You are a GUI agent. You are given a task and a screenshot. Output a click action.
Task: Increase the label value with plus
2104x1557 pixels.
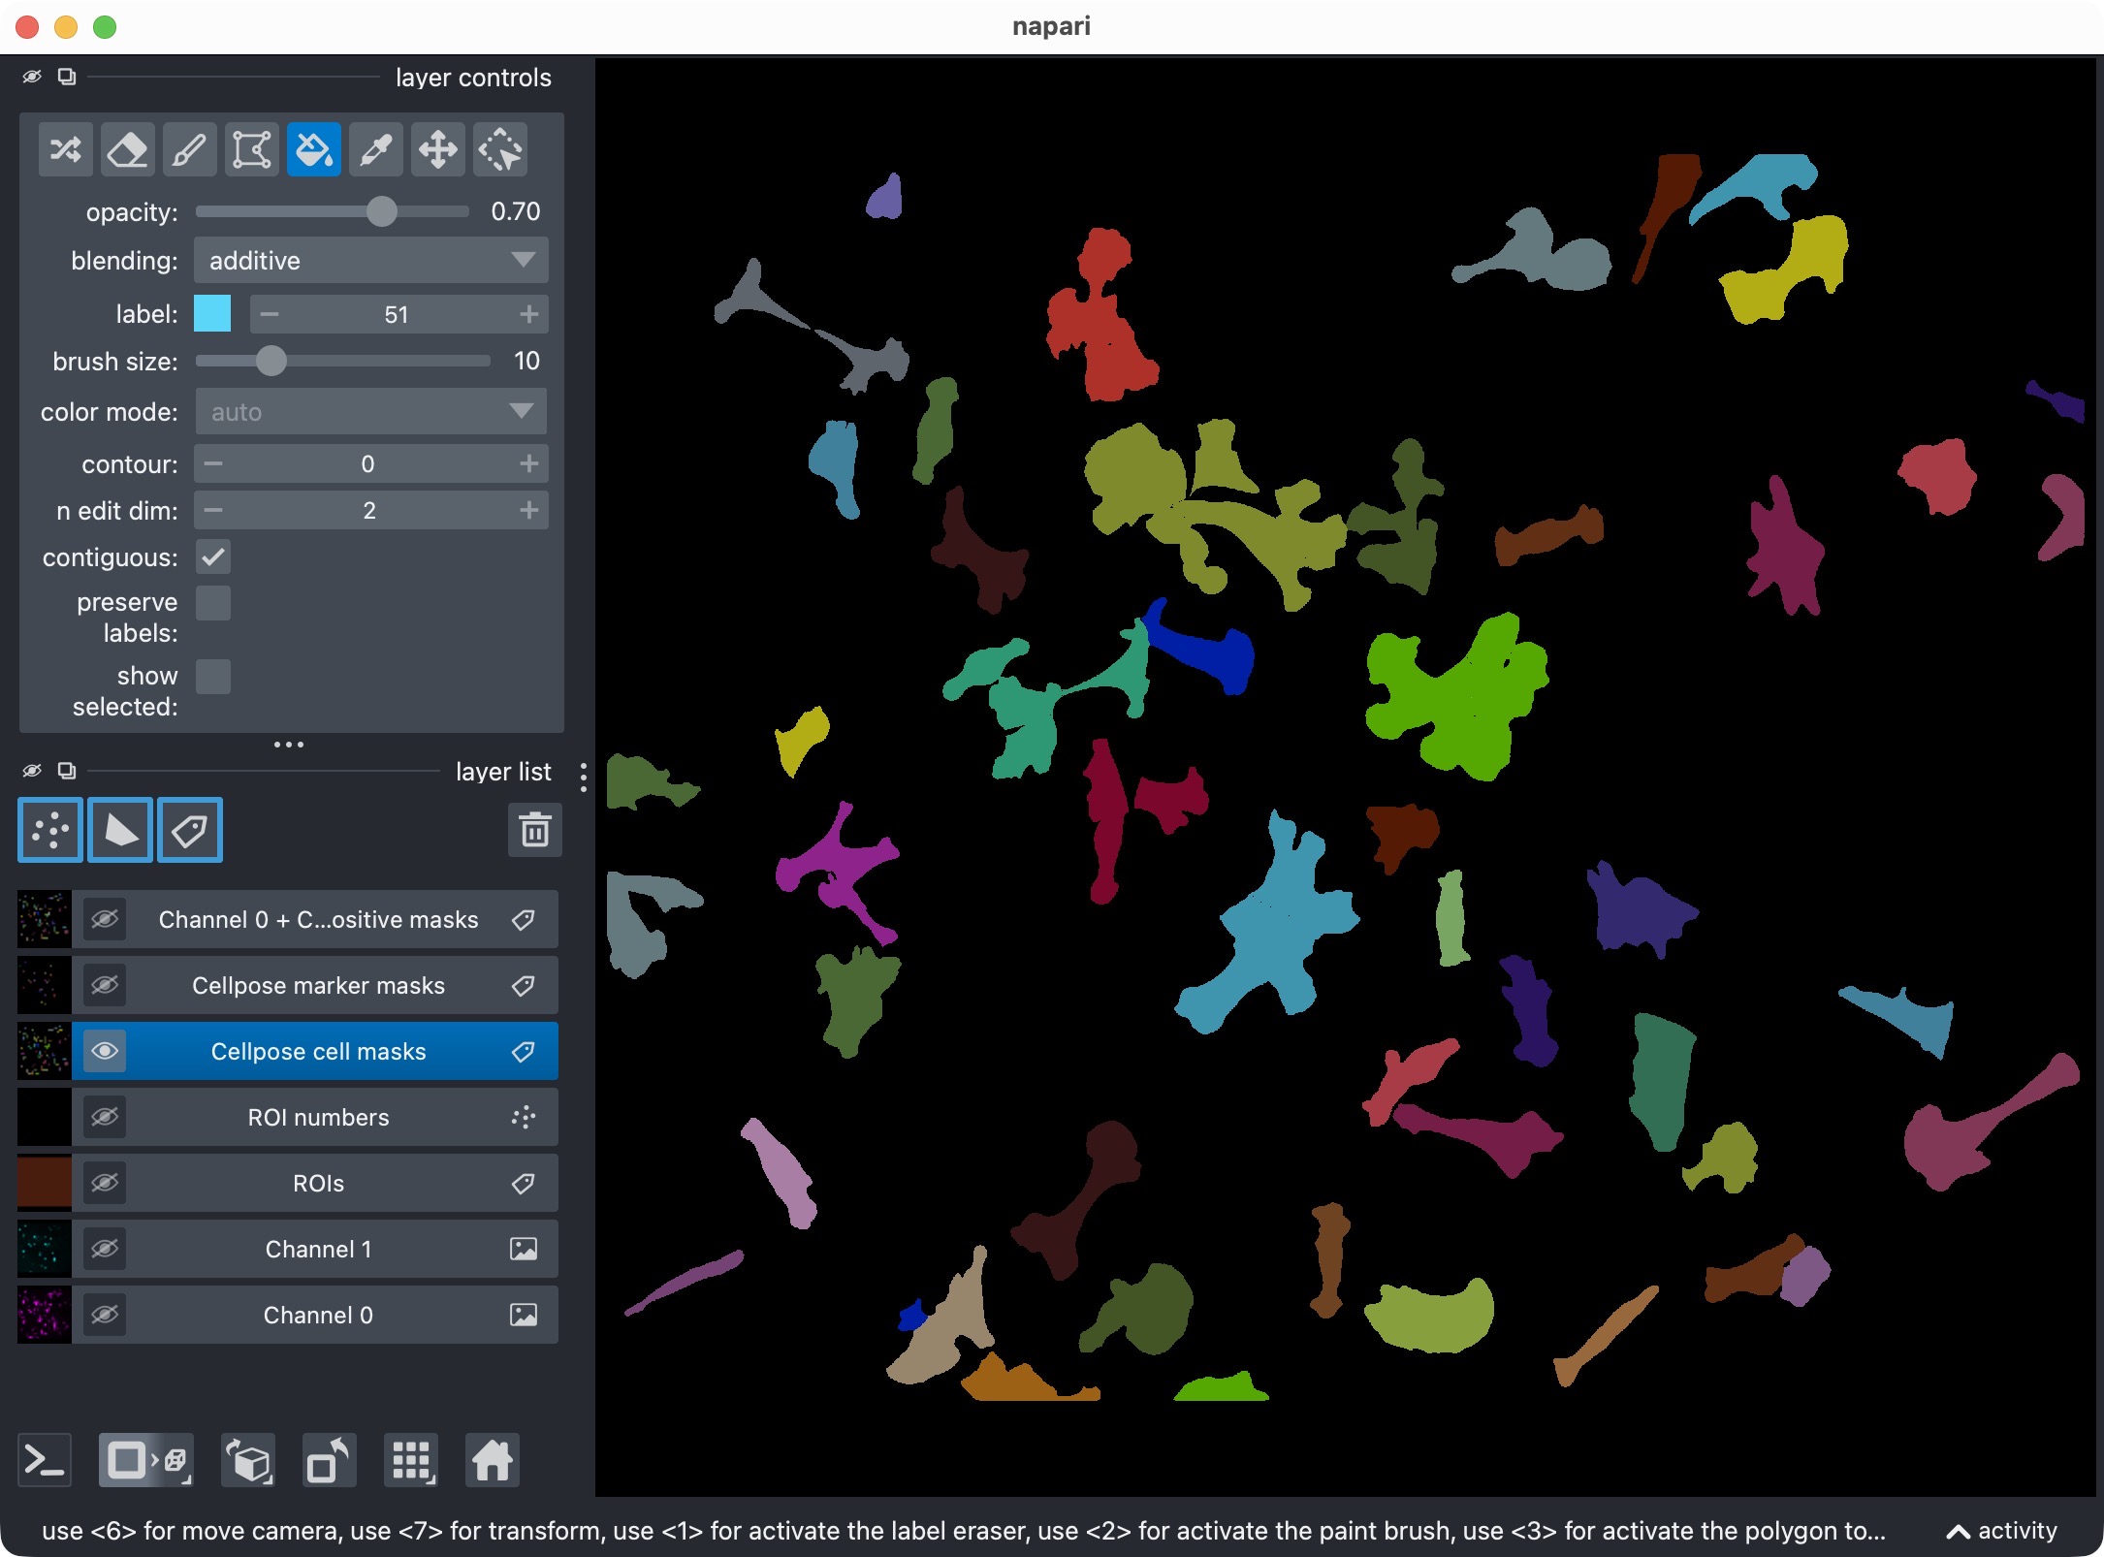coord(528,314)
